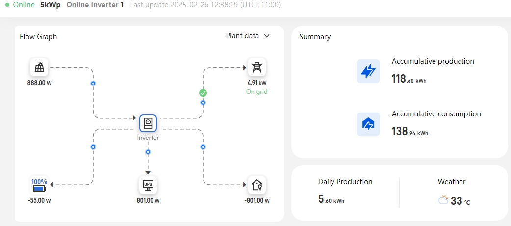Click the UPS monitor icon
Screen dimensions: 511x226
tap(148, 185)
